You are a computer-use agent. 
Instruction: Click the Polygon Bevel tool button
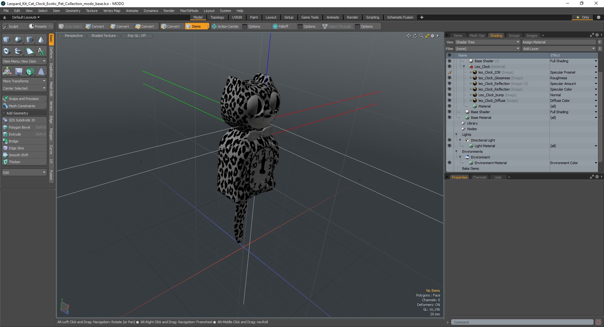click(24, 127)
